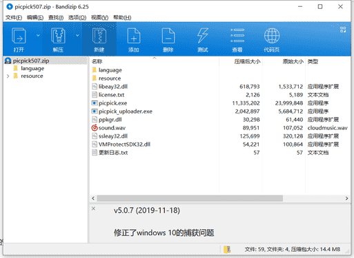Select libeay32.dll in the file list

point(113,87)
